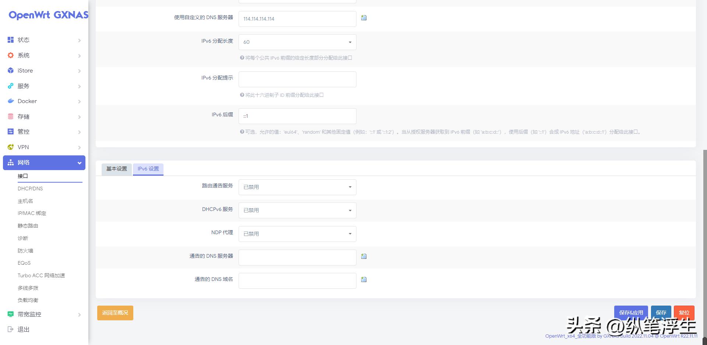Select the DHCP/DNS sidebar item
The height and width of the screenshot is (345, 707).
point(31,189)
